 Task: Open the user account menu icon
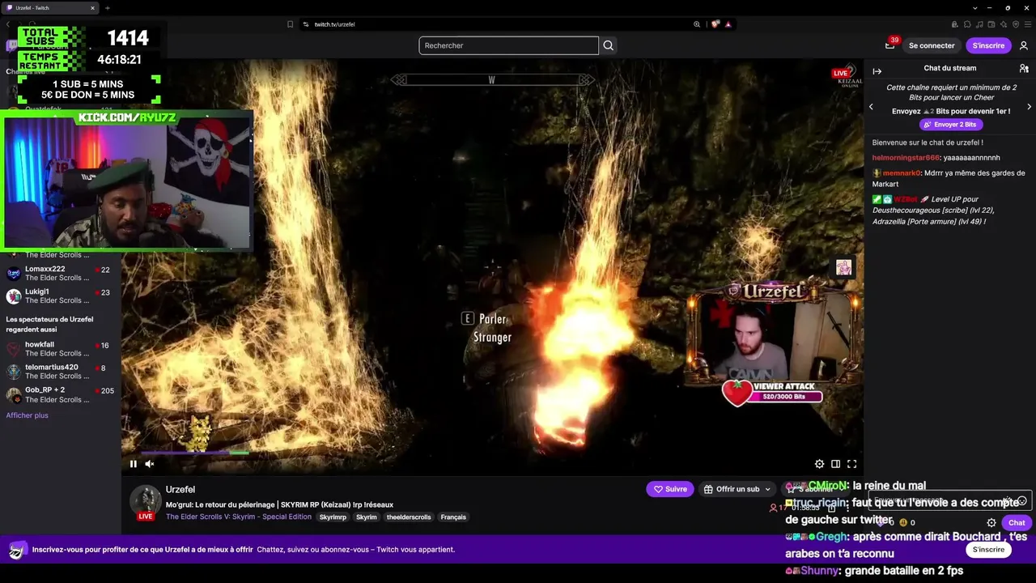coord(1024,45)
